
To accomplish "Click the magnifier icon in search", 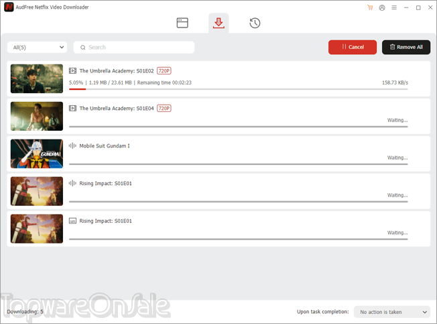I will tap(82, 48).
